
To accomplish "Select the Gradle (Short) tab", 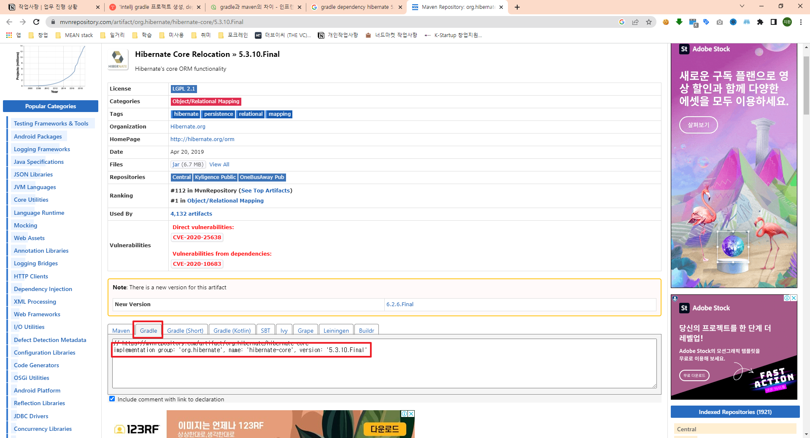I will coord(185,331).
